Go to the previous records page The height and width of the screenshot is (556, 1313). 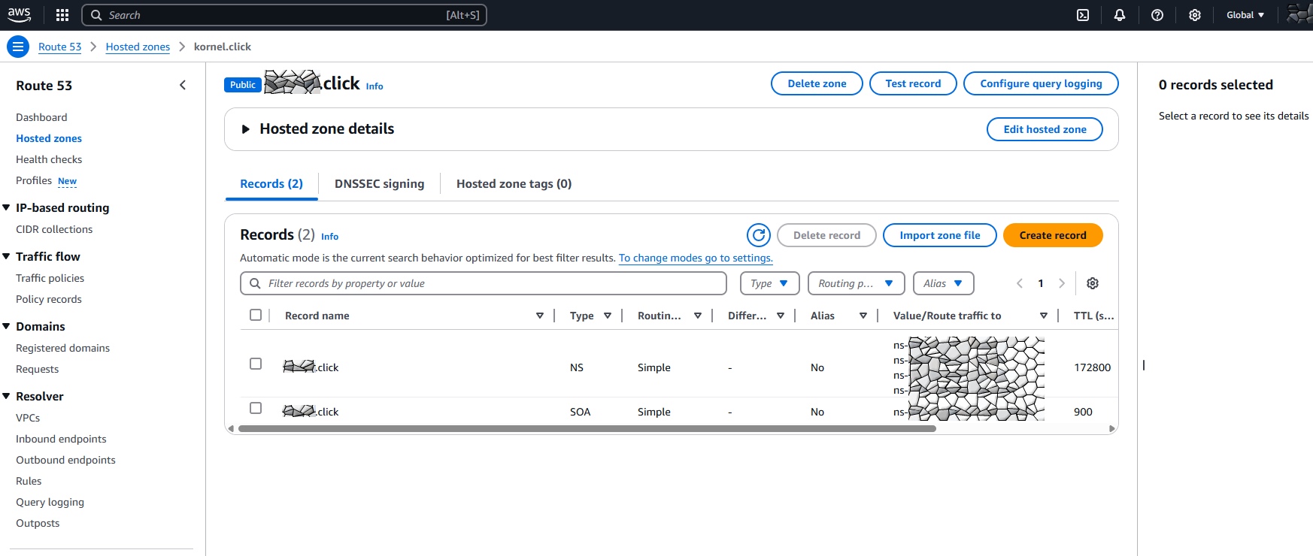click(x=1020, y=283)
